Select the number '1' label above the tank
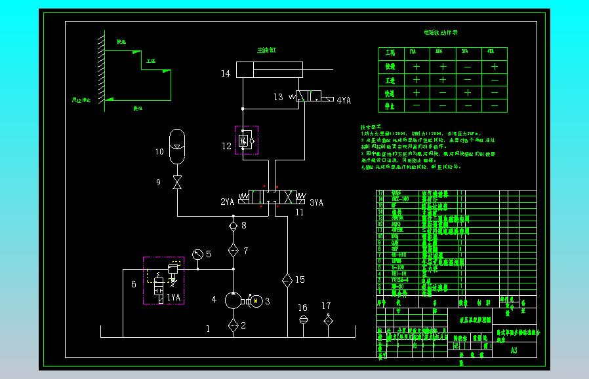The width and height of the screenshot is (589, 379). (x=208, y=329)
